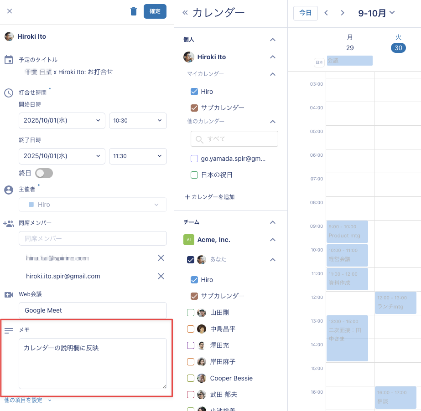This screenshot has width=421, height=411.
Task: Uncheck Hiro under マイカレンダー
Action: pyautogui.click(x=194, y=92)
